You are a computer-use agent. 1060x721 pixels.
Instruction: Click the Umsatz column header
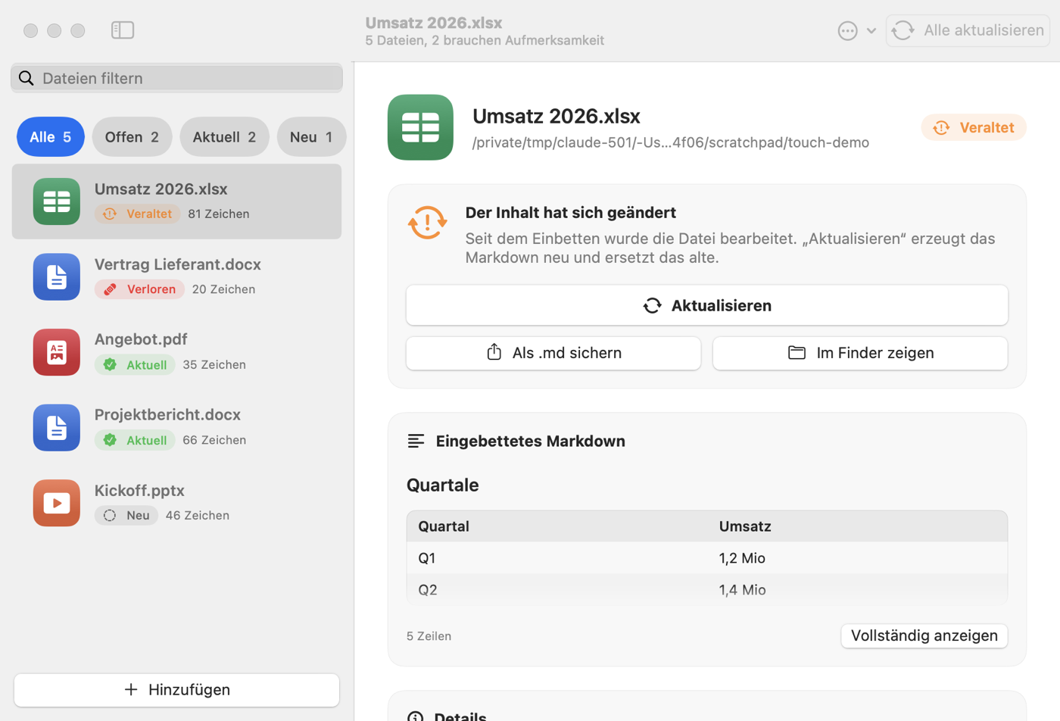(x=745, y=526)
